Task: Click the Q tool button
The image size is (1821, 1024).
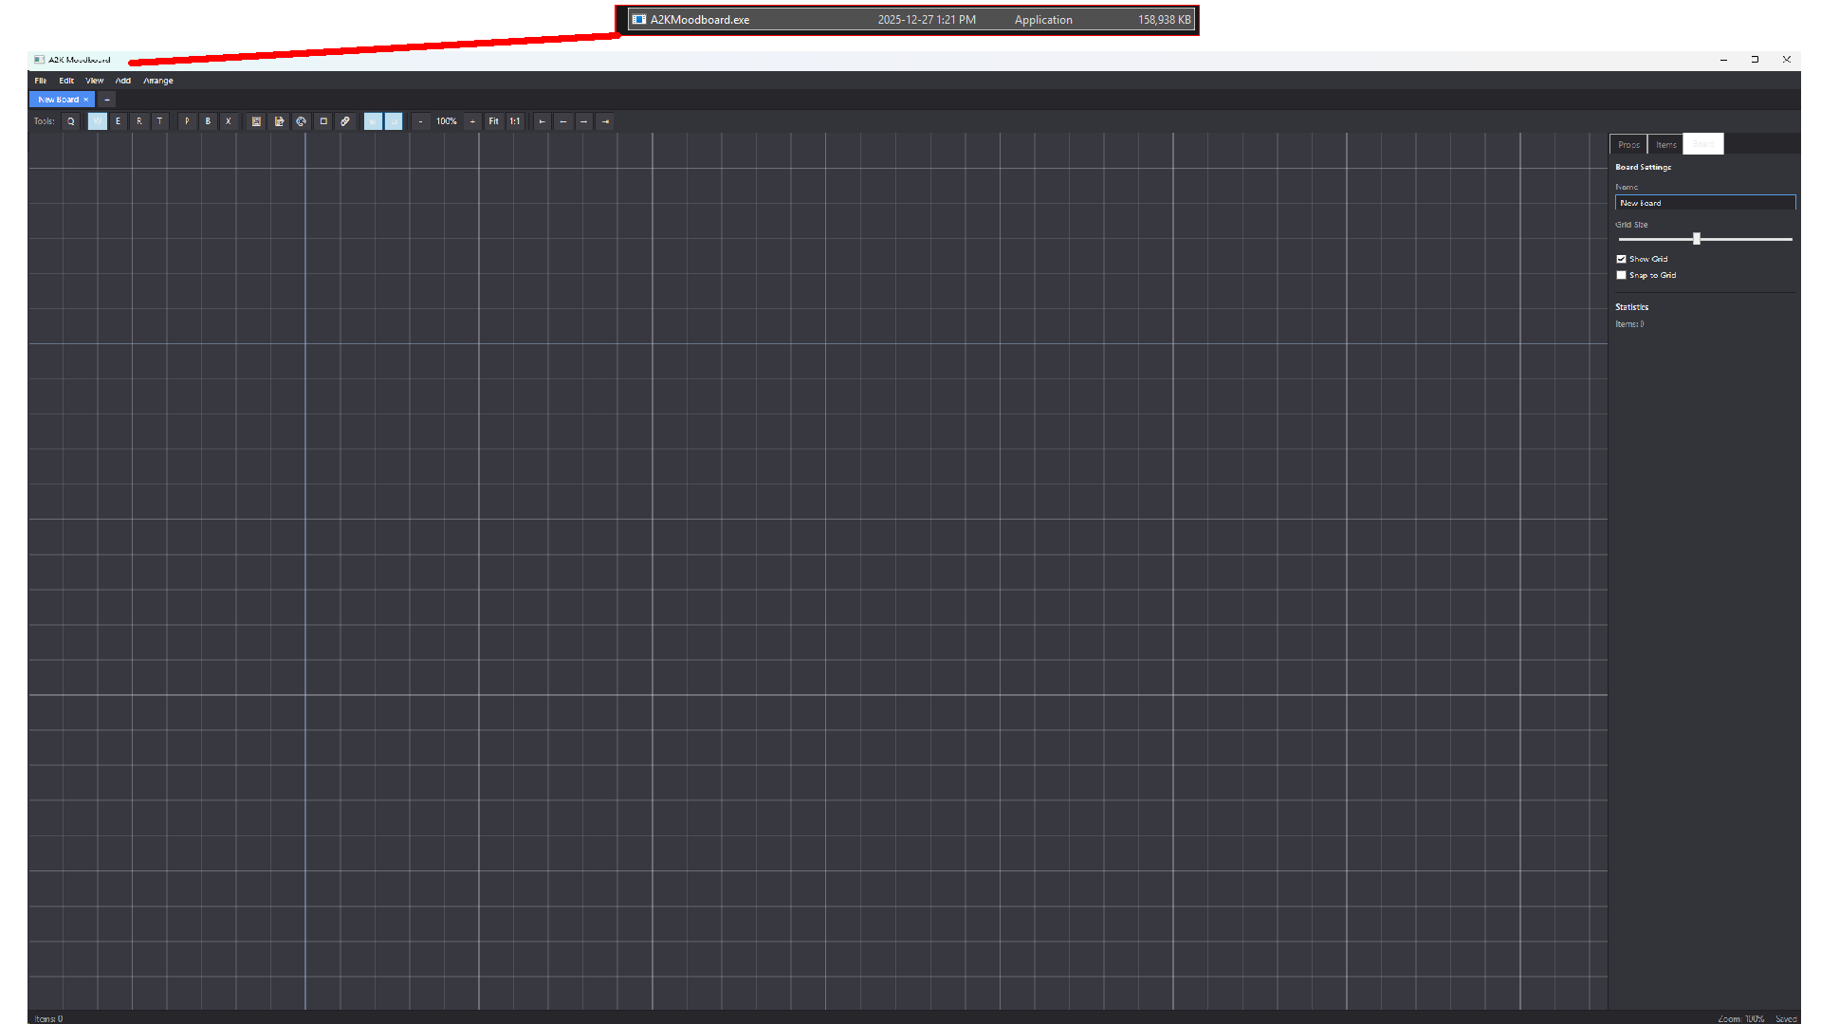Action: pyautogui.click(x=71, y=121)
